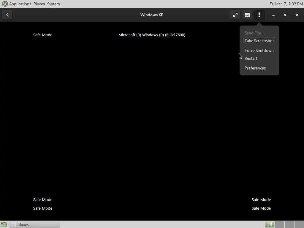Image resolution: width=304 pixels, height=228 pixels.
Task: Open the Places menu
Action: tap(39, 4)
